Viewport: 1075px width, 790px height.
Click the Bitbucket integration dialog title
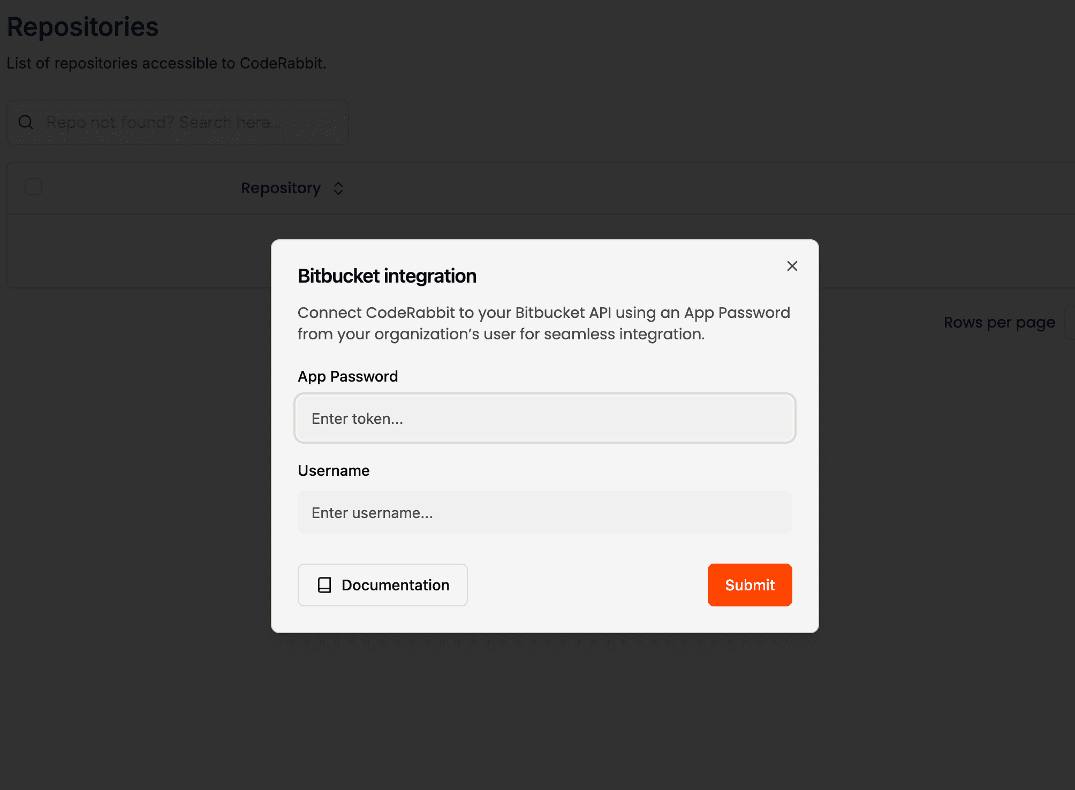click(x=387, y=276)
